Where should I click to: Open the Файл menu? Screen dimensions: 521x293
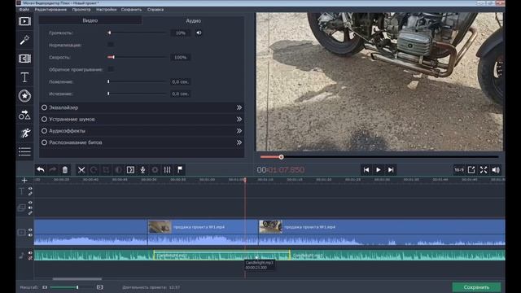(24, 10)
